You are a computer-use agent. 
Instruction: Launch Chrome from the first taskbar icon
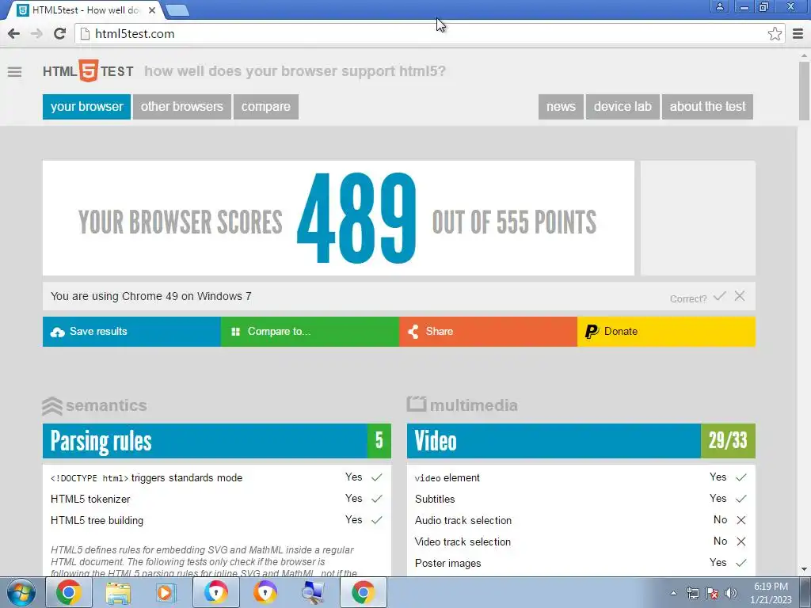point(69,592)
